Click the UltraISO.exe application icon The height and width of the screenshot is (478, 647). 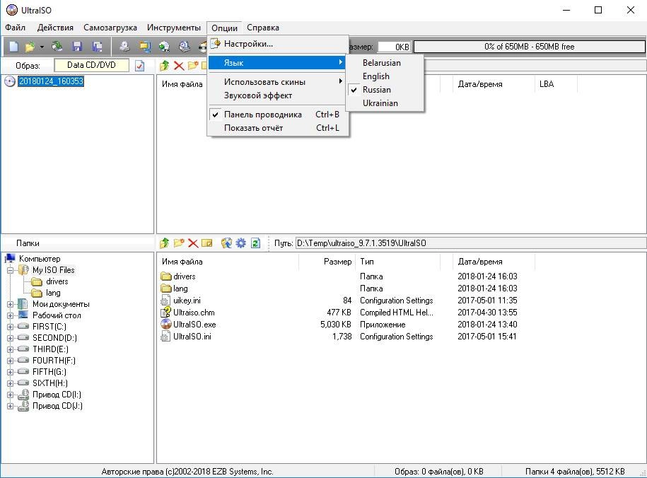pyautogui.click(x=166, y=324)
